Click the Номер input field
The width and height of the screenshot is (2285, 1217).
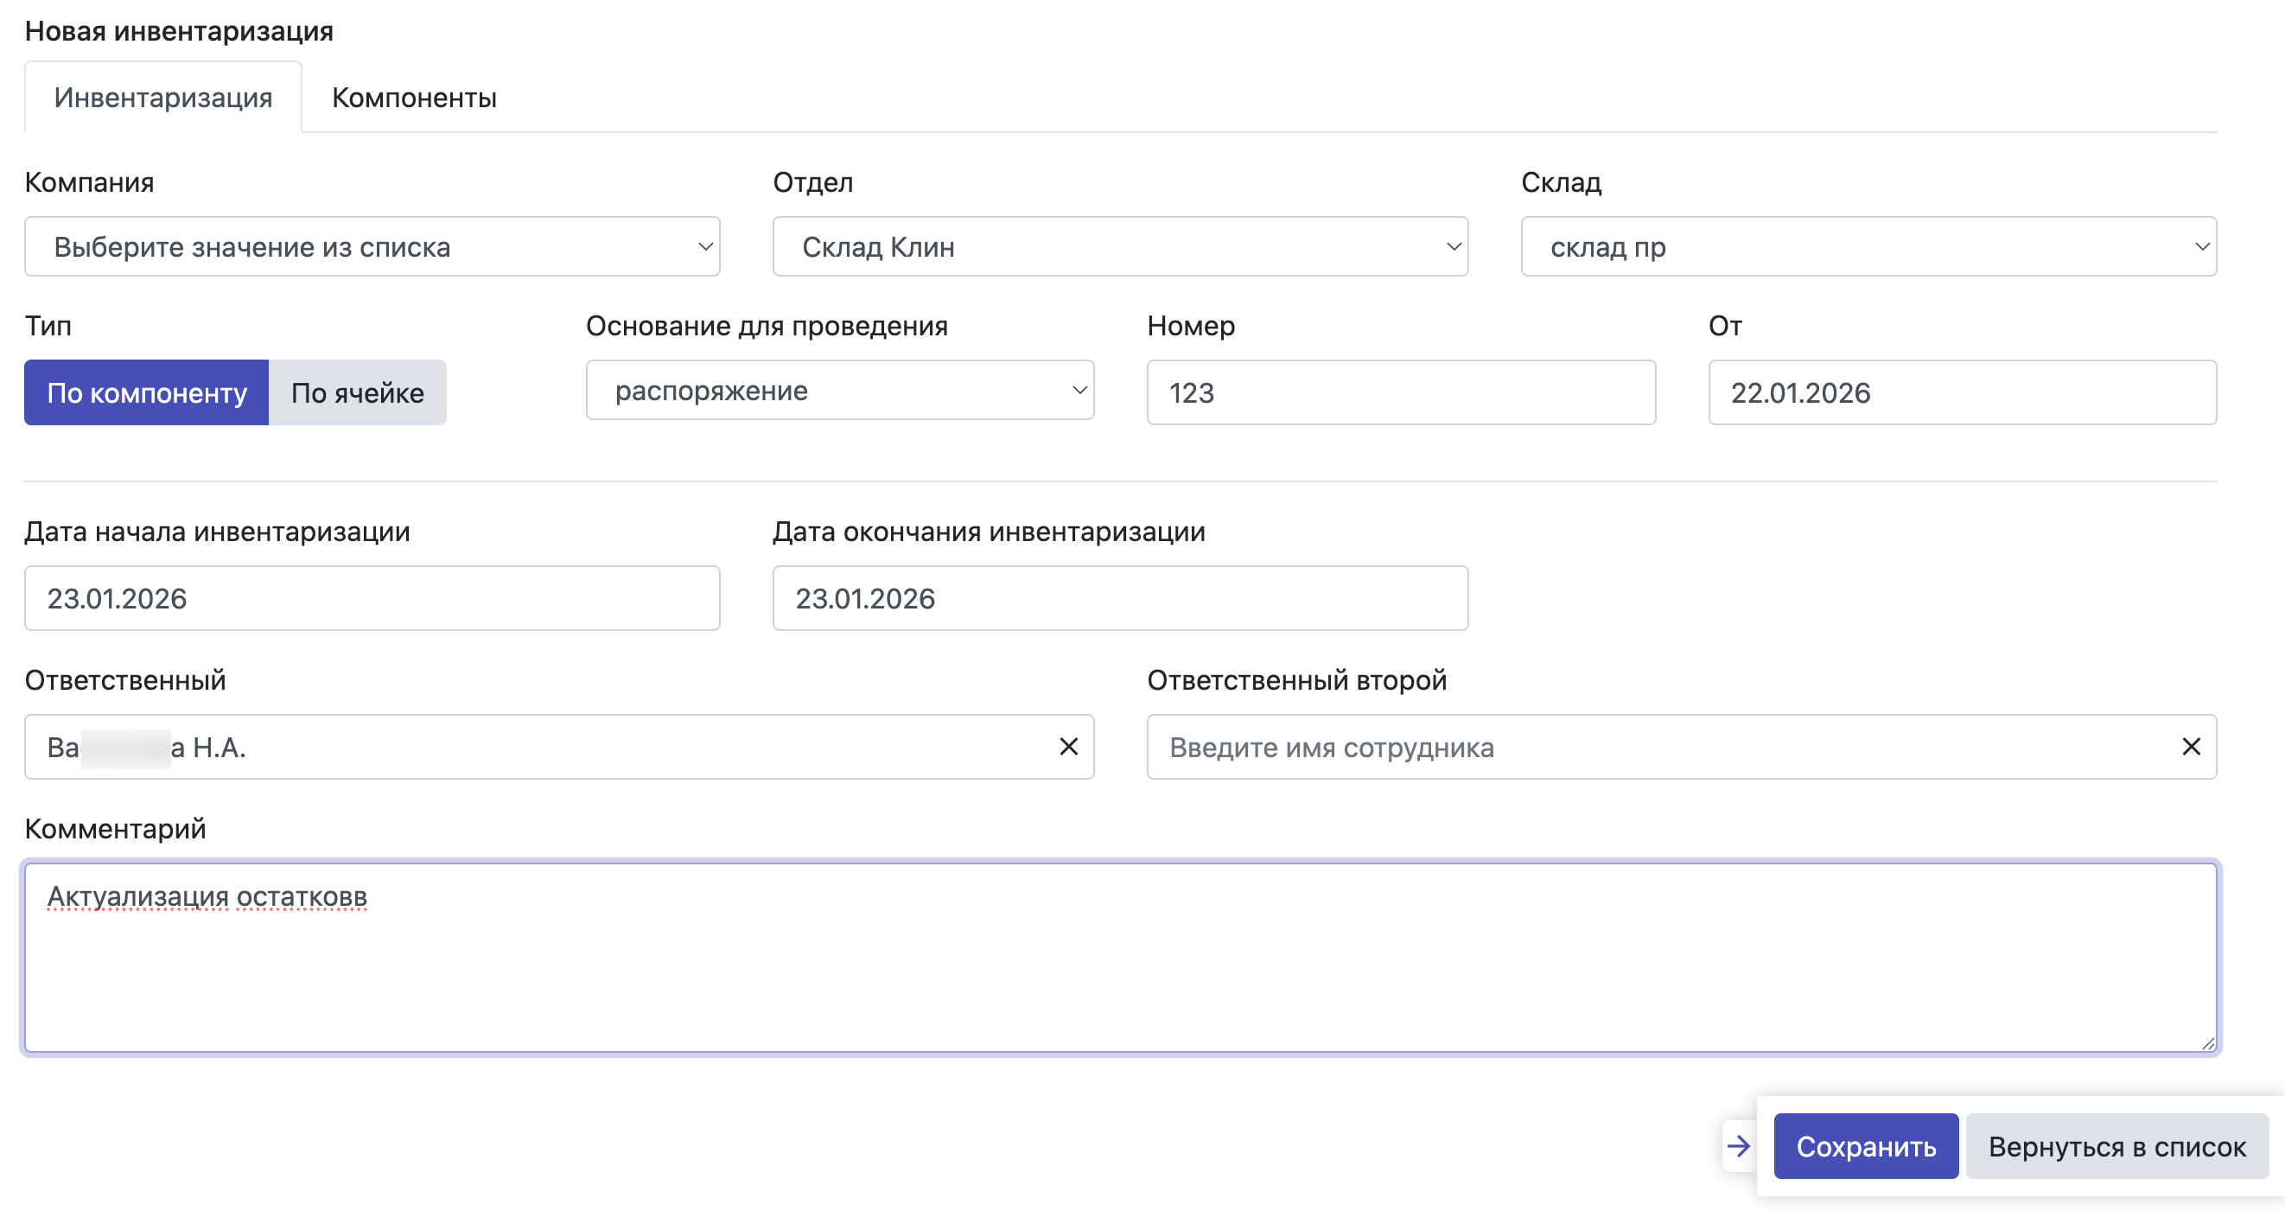(1400, 392)
